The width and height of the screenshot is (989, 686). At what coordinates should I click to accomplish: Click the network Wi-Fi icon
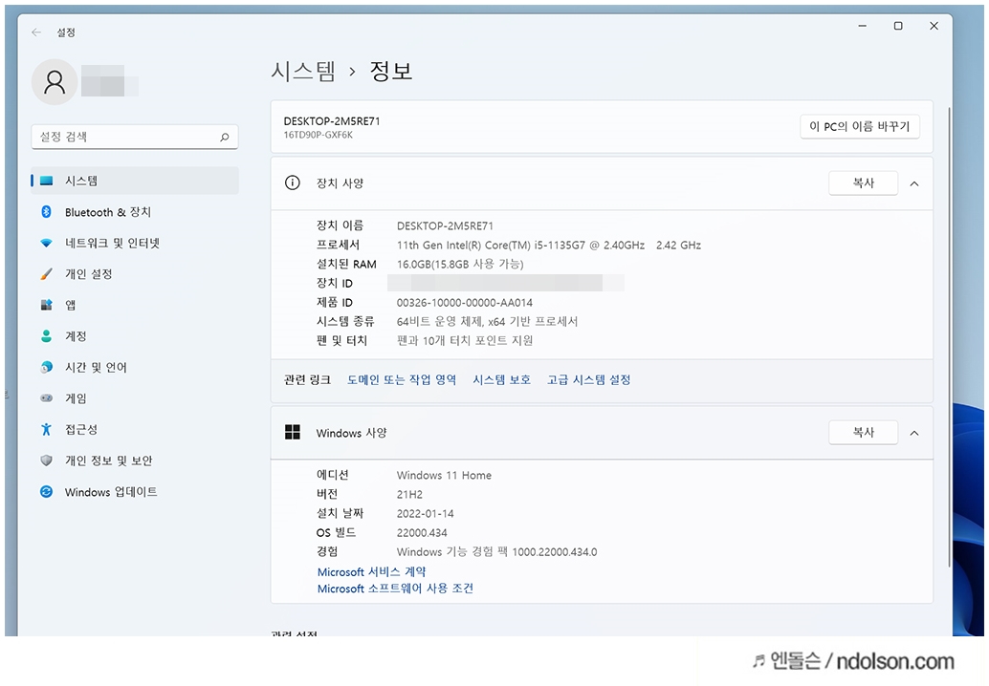pos(46,243)
